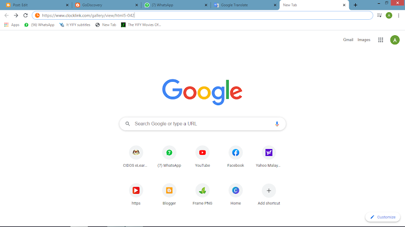Open the YouTube shortcut
This screenshot has height=227, width=405.
coord(202,156)
